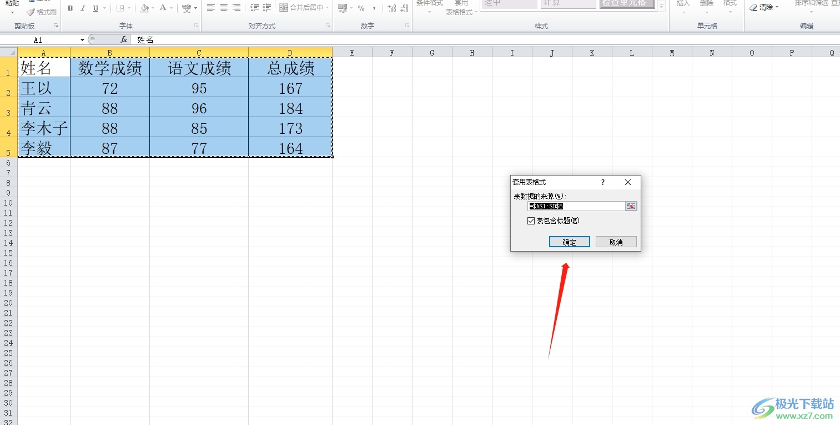Click cell 青云
This screenshot has width=840, height=425.
[44, 108]
